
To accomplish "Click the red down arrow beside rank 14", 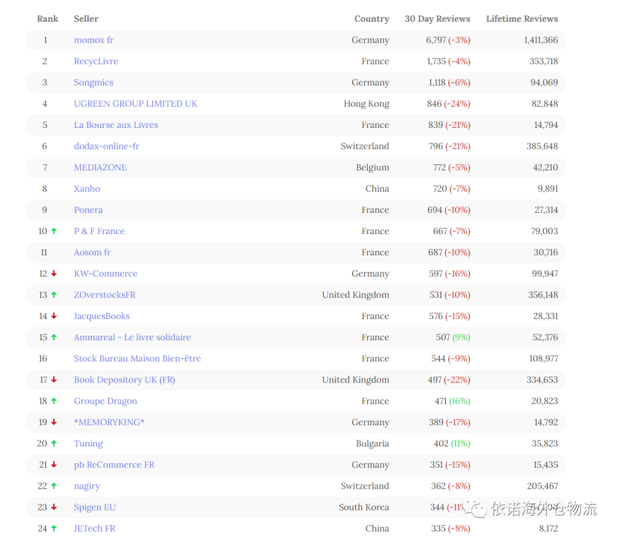I will tap(54, 316).
